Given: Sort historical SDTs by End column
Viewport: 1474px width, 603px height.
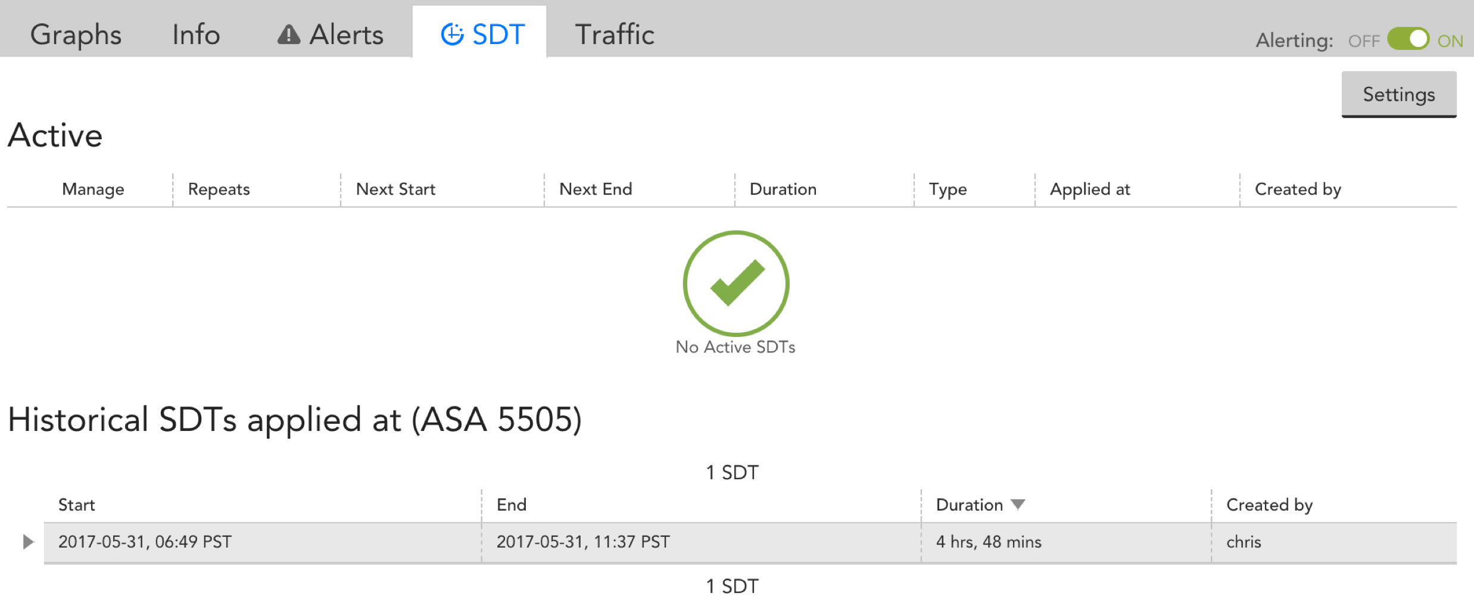Looking at the screenshot, I should coord(512,505).
